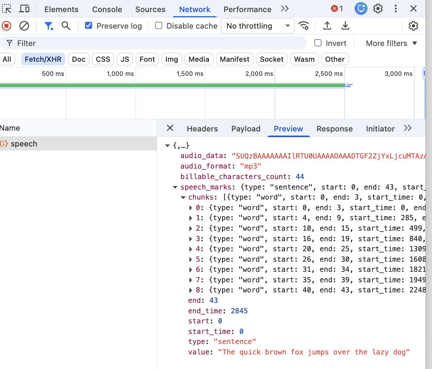The image size is (432, 369).
Task: Toggle Preserve log checkbox
Action: [88, 26]
